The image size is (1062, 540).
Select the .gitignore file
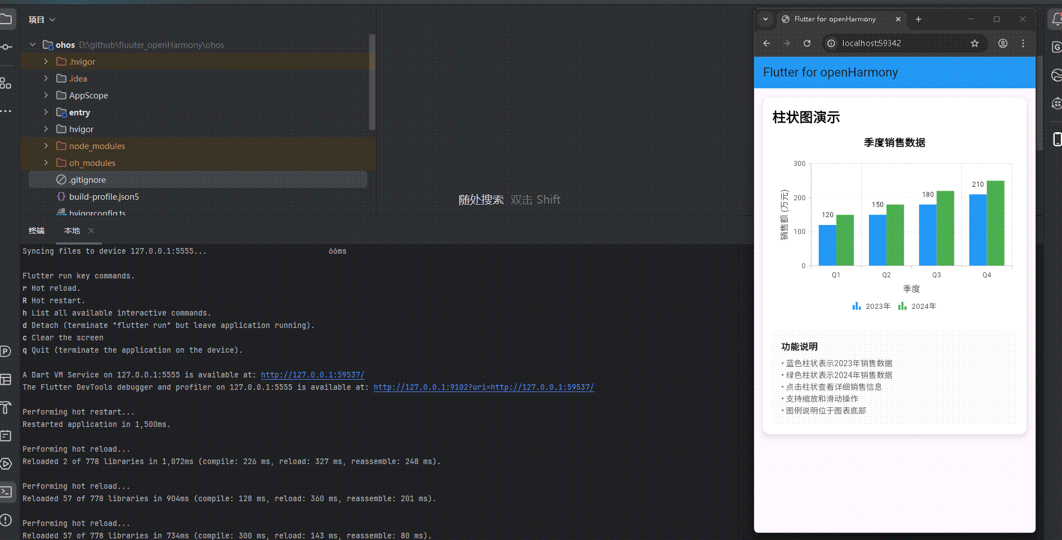tap(198, 179)
